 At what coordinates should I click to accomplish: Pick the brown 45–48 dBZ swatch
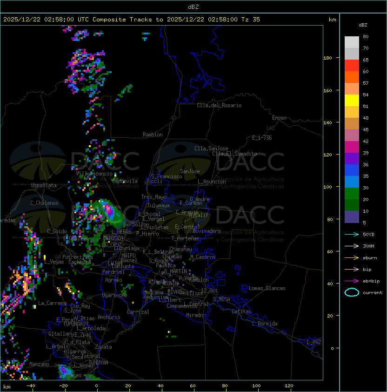352,123
